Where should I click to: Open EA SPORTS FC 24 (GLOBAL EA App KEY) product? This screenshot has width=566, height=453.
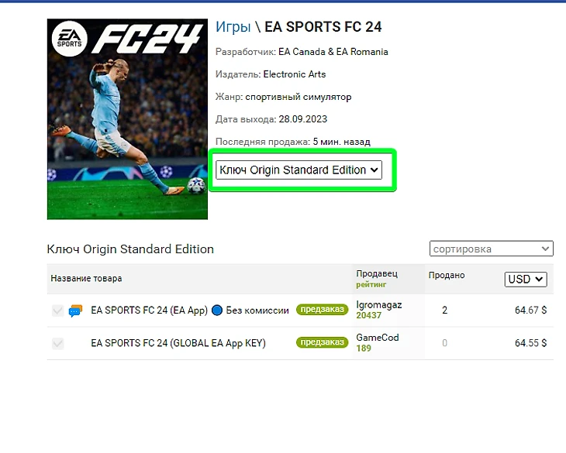point(178,343)
